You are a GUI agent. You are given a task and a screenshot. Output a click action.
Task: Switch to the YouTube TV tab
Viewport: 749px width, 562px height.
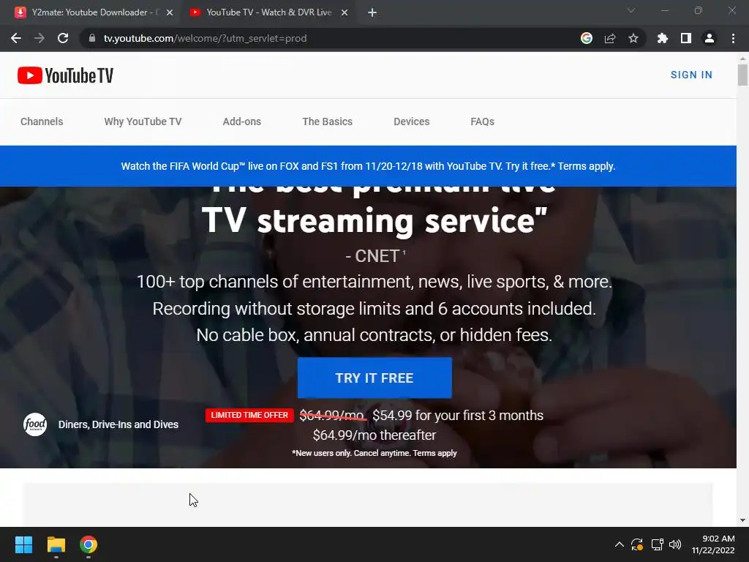tap(268, 12)
